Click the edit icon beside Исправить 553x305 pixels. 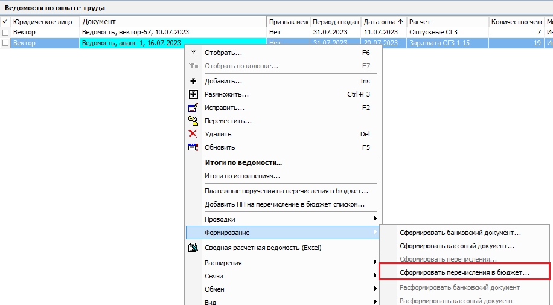[193, 108]
